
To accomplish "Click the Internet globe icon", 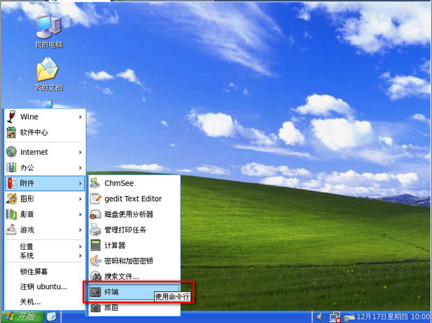I will coord(11,152).
